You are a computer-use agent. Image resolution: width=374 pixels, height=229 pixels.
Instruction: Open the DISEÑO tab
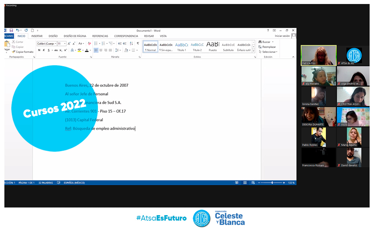[x=53, y=36]
